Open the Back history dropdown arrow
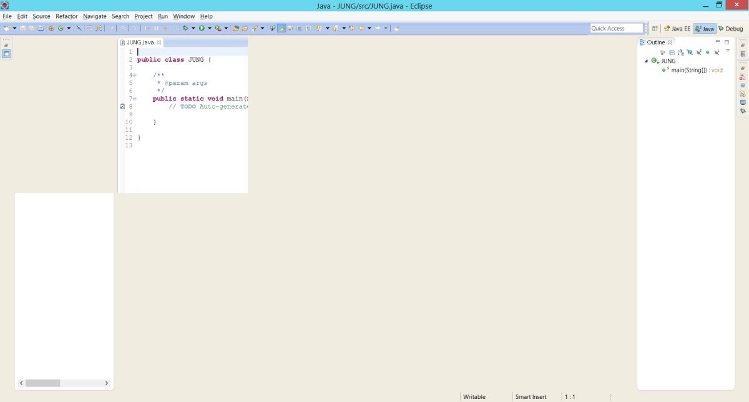The image size is (749, 402). 370,28
